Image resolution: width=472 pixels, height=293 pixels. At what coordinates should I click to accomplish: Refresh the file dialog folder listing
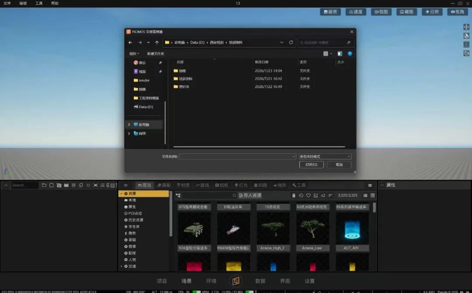291,42
